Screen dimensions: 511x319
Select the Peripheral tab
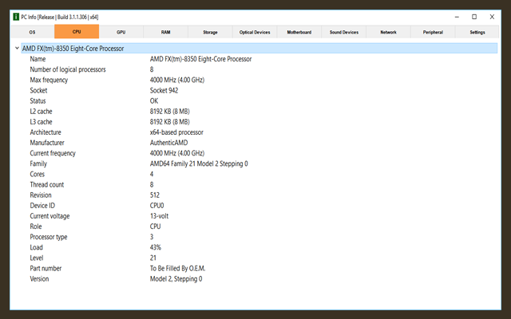433,32
